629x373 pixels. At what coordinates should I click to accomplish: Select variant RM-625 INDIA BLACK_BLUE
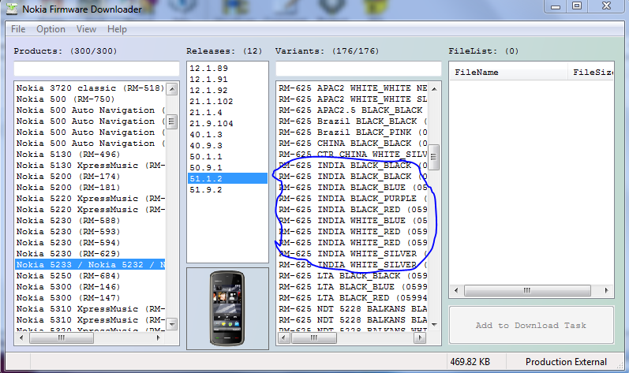353,188
